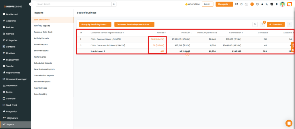Sort table by Premium column header

[186, 33]
